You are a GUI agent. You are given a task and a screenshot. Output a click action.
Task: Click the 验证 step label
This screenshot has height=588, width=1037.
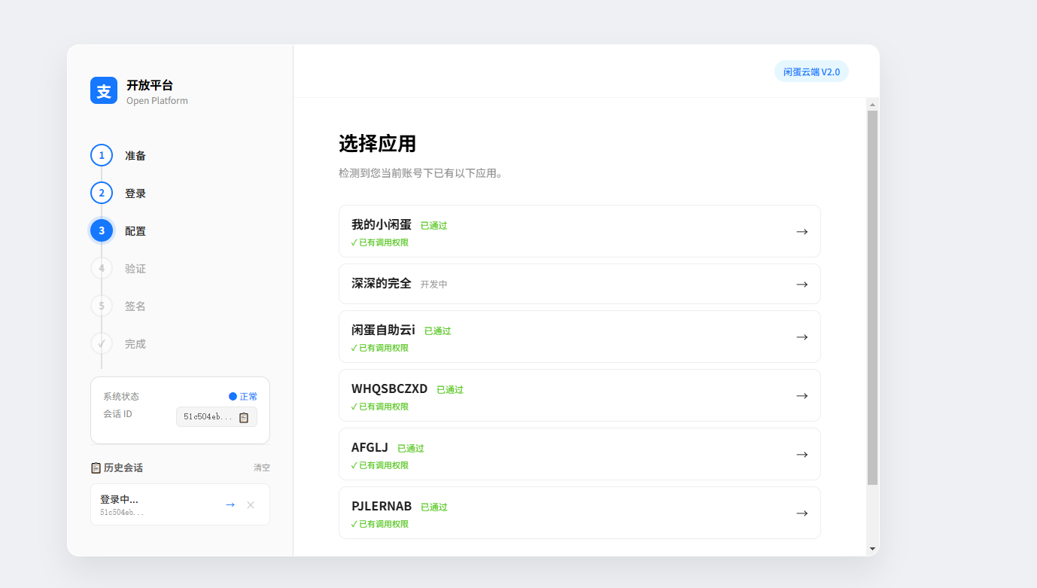[x=135, y=269]
